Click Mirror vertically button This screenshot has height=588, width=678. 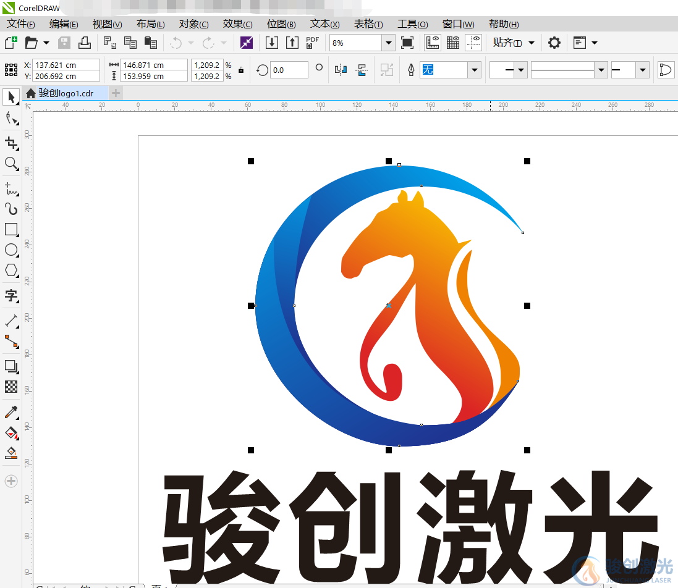[x=362, y=70]
